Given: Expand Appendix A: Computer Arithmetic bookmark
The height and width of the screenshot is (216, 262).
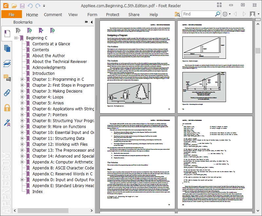Looking at the screenshot, I should click(x=22, y=162).
